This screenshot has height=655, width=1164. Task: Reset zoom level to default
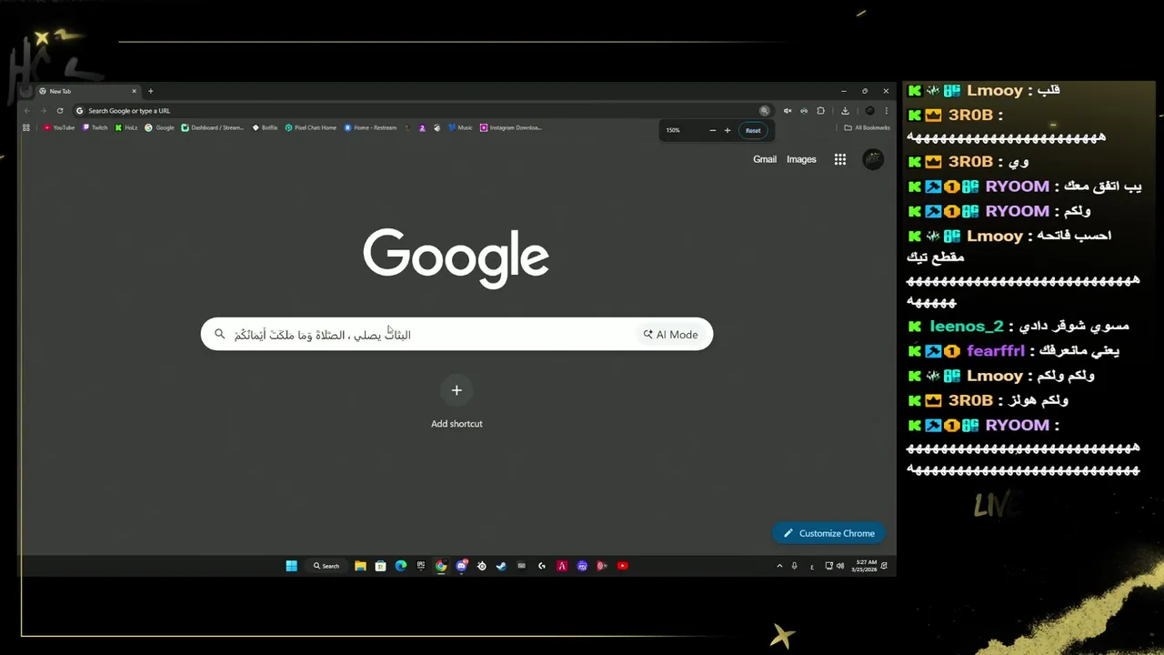tap(753, 130)
